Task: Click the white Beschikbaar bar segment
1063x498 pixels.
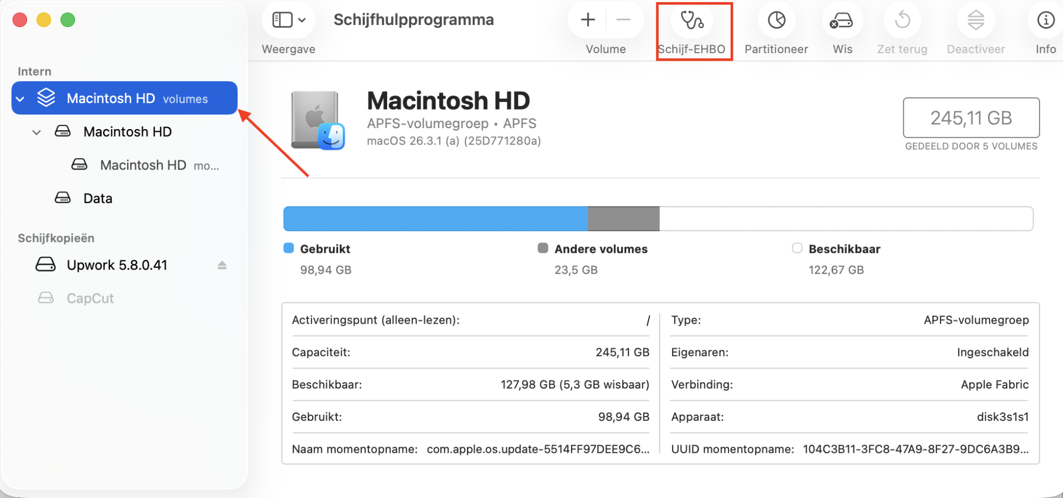Action: click(x=846, y=218)
